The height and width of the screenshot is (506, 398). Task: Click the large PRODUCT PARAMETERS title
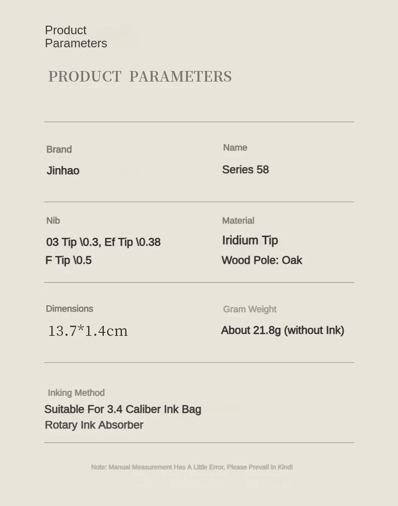tap(140, 77)
